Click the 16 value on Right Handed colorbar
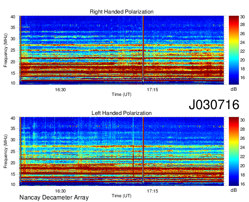Screen dimensions: 249x202 (x=242, y=78)
